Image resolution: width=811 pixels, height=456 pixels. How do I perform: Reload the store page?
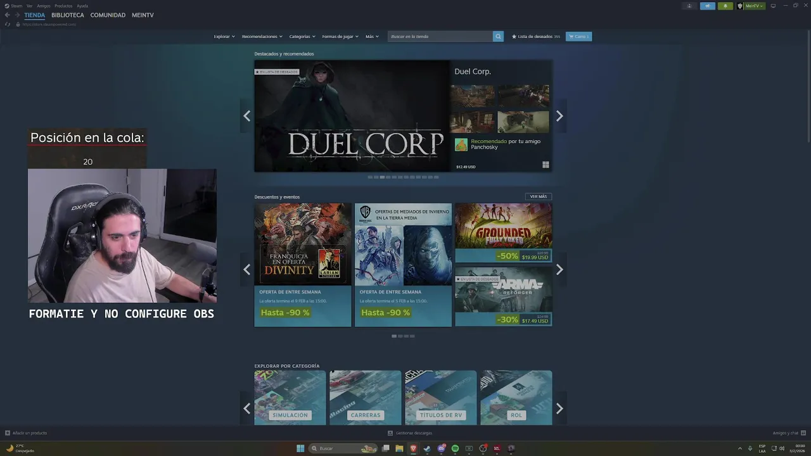(8, 24)
